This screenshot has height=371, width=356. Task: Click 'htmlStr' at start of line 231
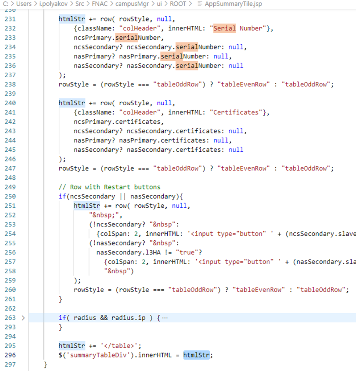(x=72, y=19)
